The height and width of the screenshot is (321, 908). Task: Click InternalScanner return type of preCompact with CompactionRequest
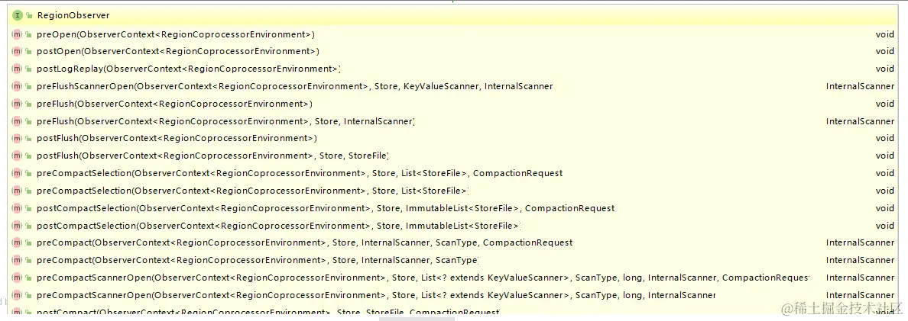861,242
